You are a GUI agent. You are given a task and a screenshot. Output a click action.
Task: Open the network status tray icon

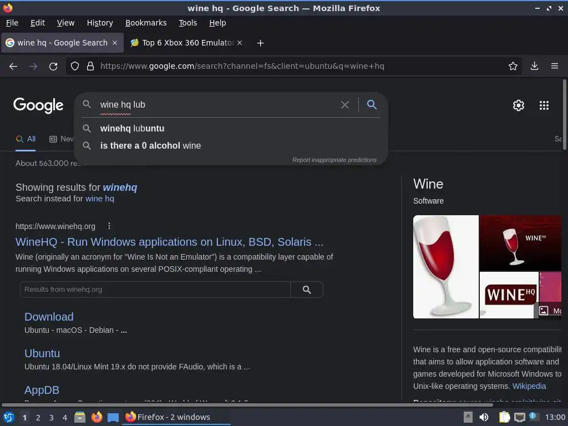[519, 417]
